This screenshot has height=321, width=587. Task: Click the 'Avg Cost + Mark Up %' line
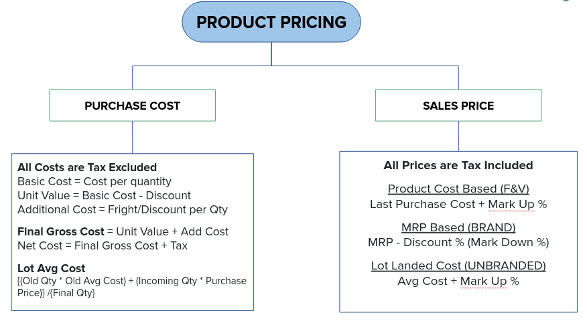458,281
